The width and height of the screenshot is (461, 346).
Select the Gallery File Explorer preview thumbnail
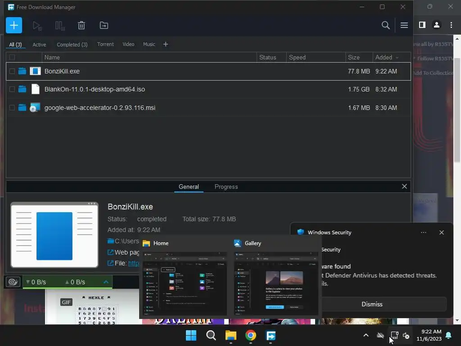click(276, 283)
